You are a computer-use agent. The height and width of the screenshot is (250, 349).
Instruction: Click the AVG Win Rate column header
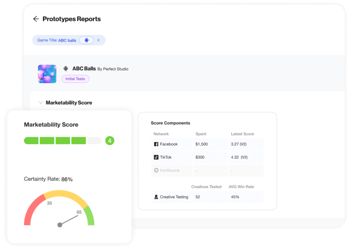[241, 187]
